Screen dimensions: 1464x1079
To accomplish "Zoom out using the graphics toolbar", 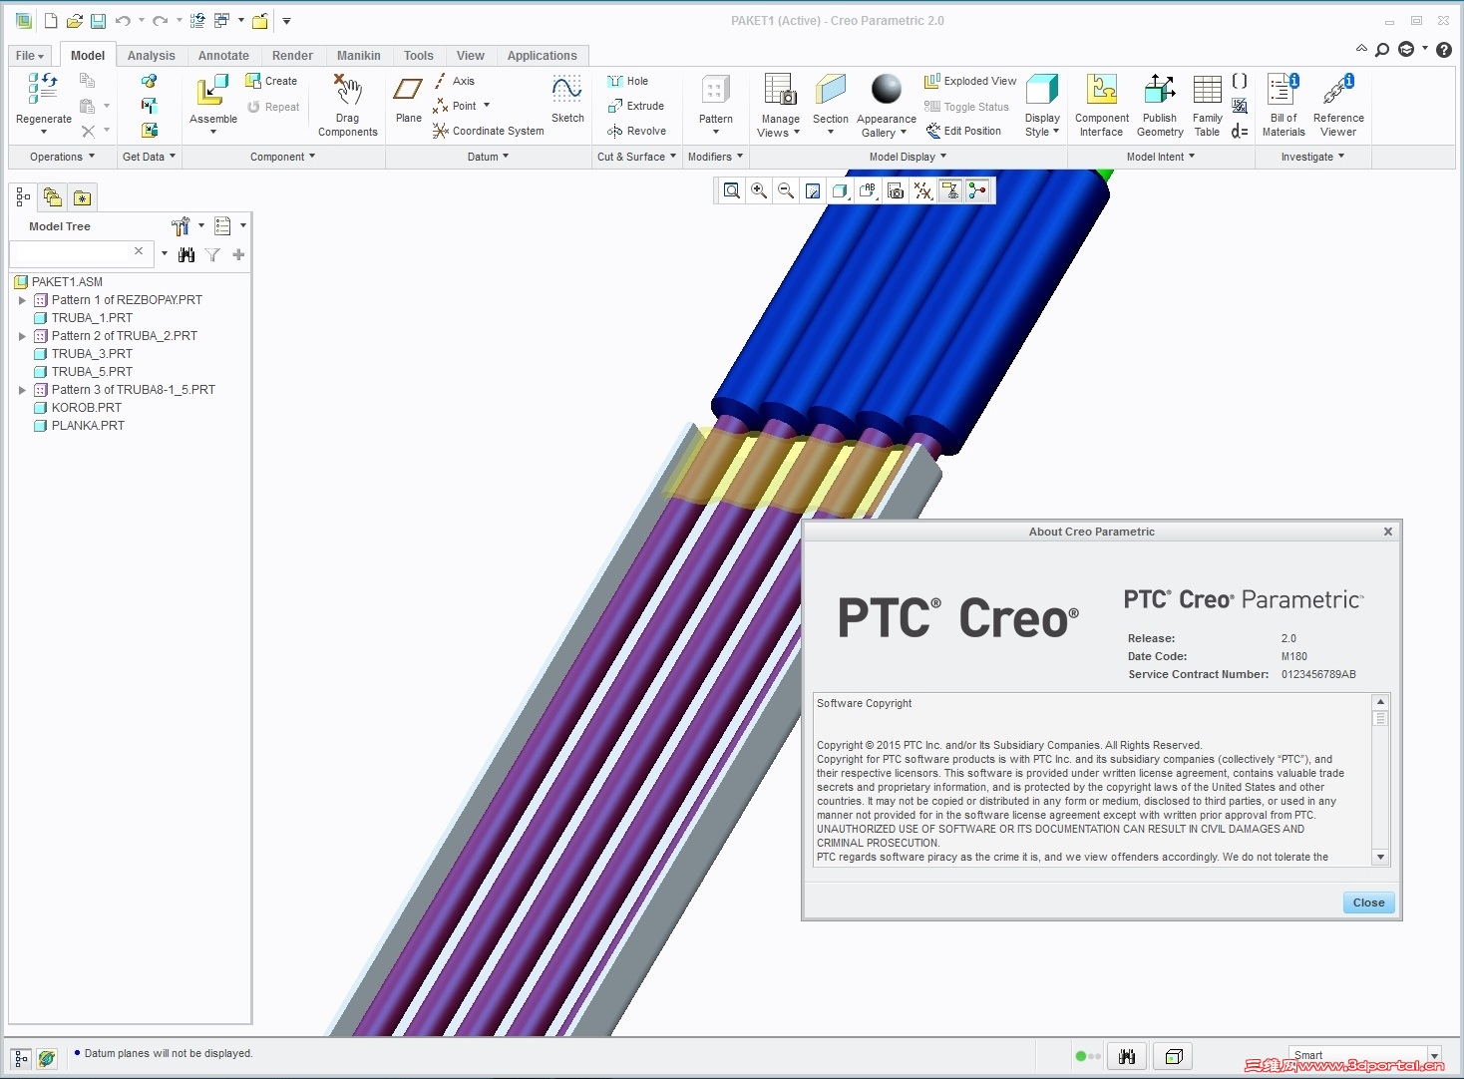I will coord(786,190).
